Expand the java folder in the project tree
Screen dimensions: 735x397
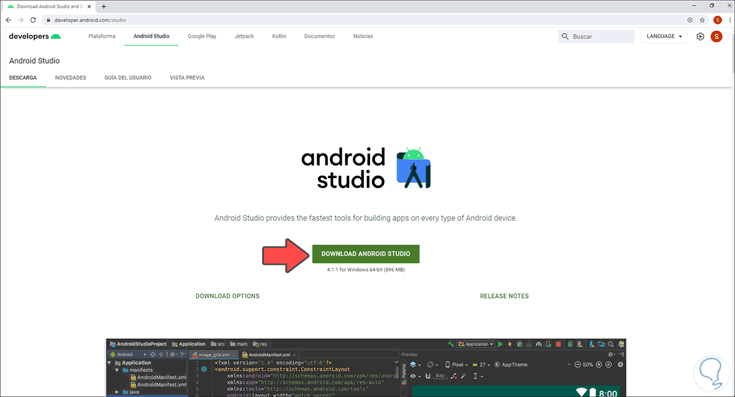tap(117, 390)
